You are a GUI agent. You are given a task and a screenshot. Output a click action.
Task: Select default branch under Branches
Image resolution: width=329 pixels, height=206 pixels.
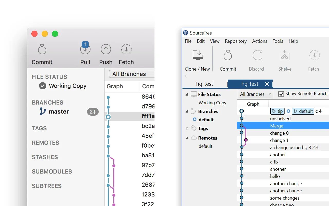(206, 120)
